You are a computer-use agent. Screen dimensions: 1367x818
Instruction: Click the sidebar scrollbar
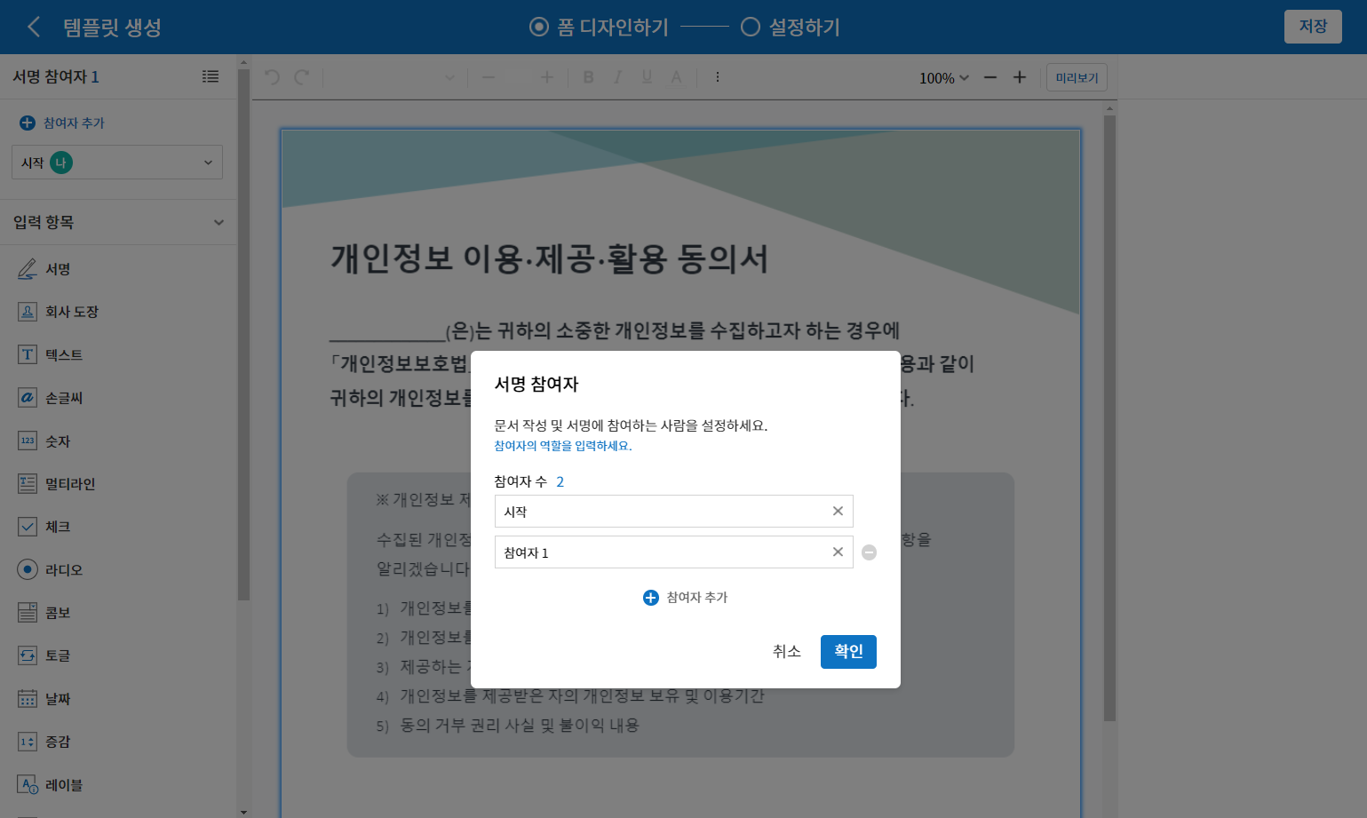[x=243, y=335]
